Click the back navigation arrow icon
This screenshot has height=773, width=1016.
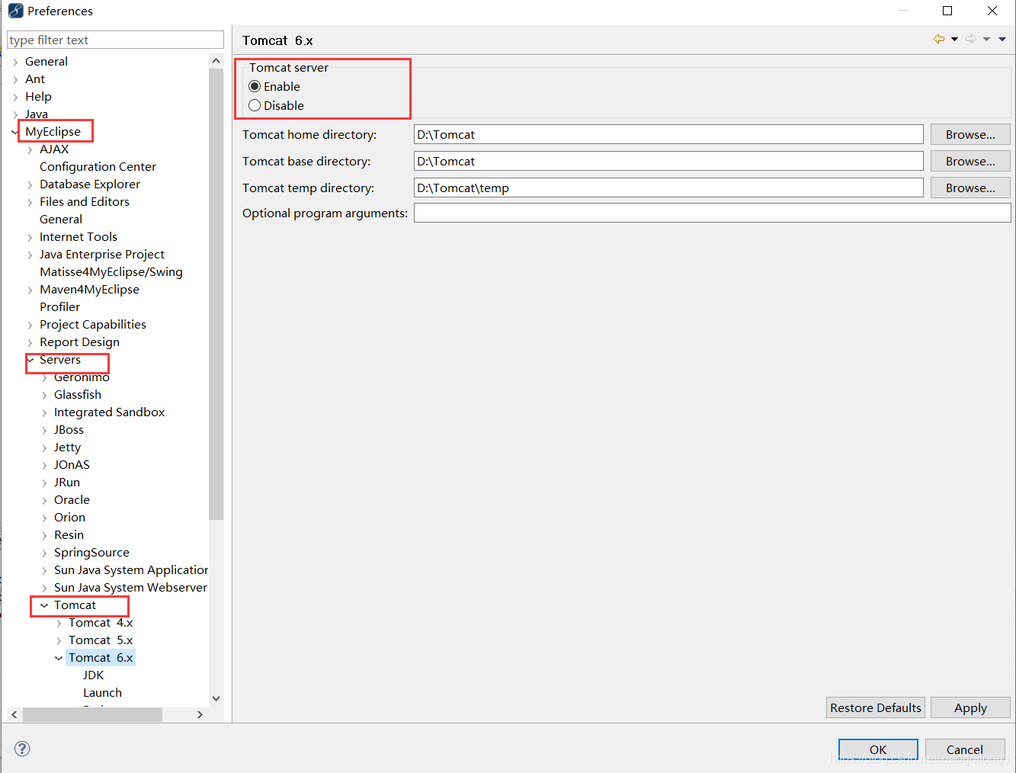click(939, 39)
